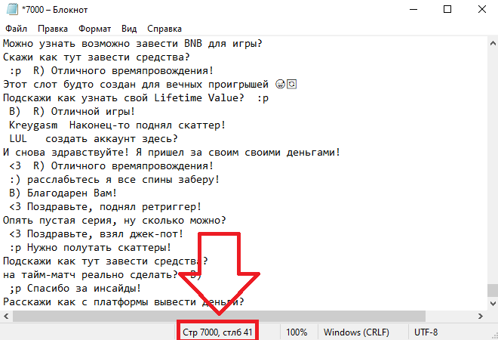Click horizontal scrollbar right arrow
Image resolution: width=498 pixels, height=340 pixels.
coord(481,316)
